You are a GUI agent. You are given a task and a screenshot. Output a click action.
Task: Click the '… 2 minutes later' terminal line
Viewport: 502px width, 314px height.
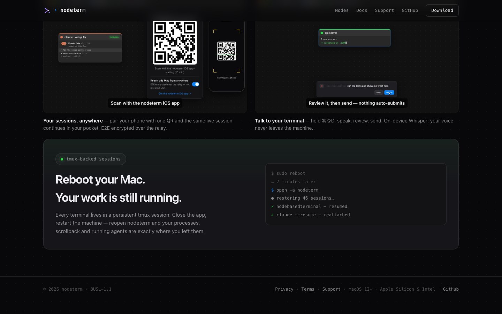[294, 182]
